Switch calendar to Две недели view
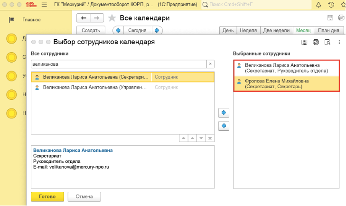Viewport: 346px width, 206px height. [x=276, y=30]
